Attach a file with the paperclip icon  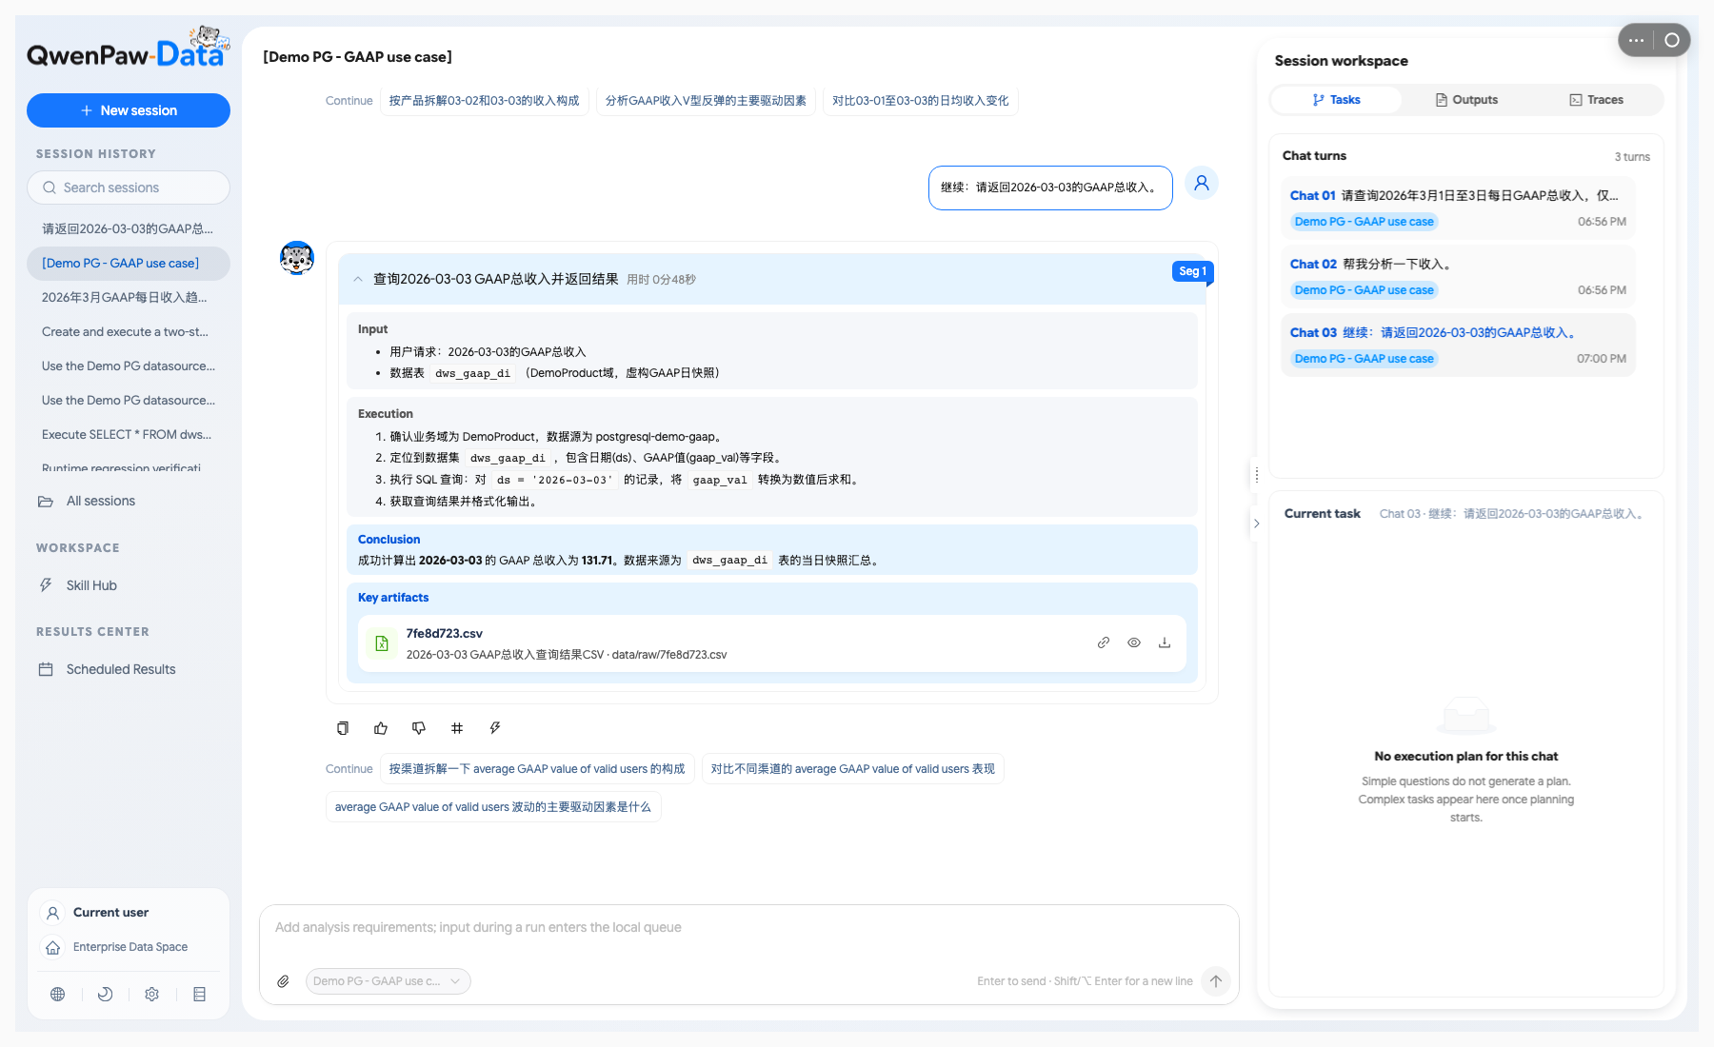click(283, 981)
